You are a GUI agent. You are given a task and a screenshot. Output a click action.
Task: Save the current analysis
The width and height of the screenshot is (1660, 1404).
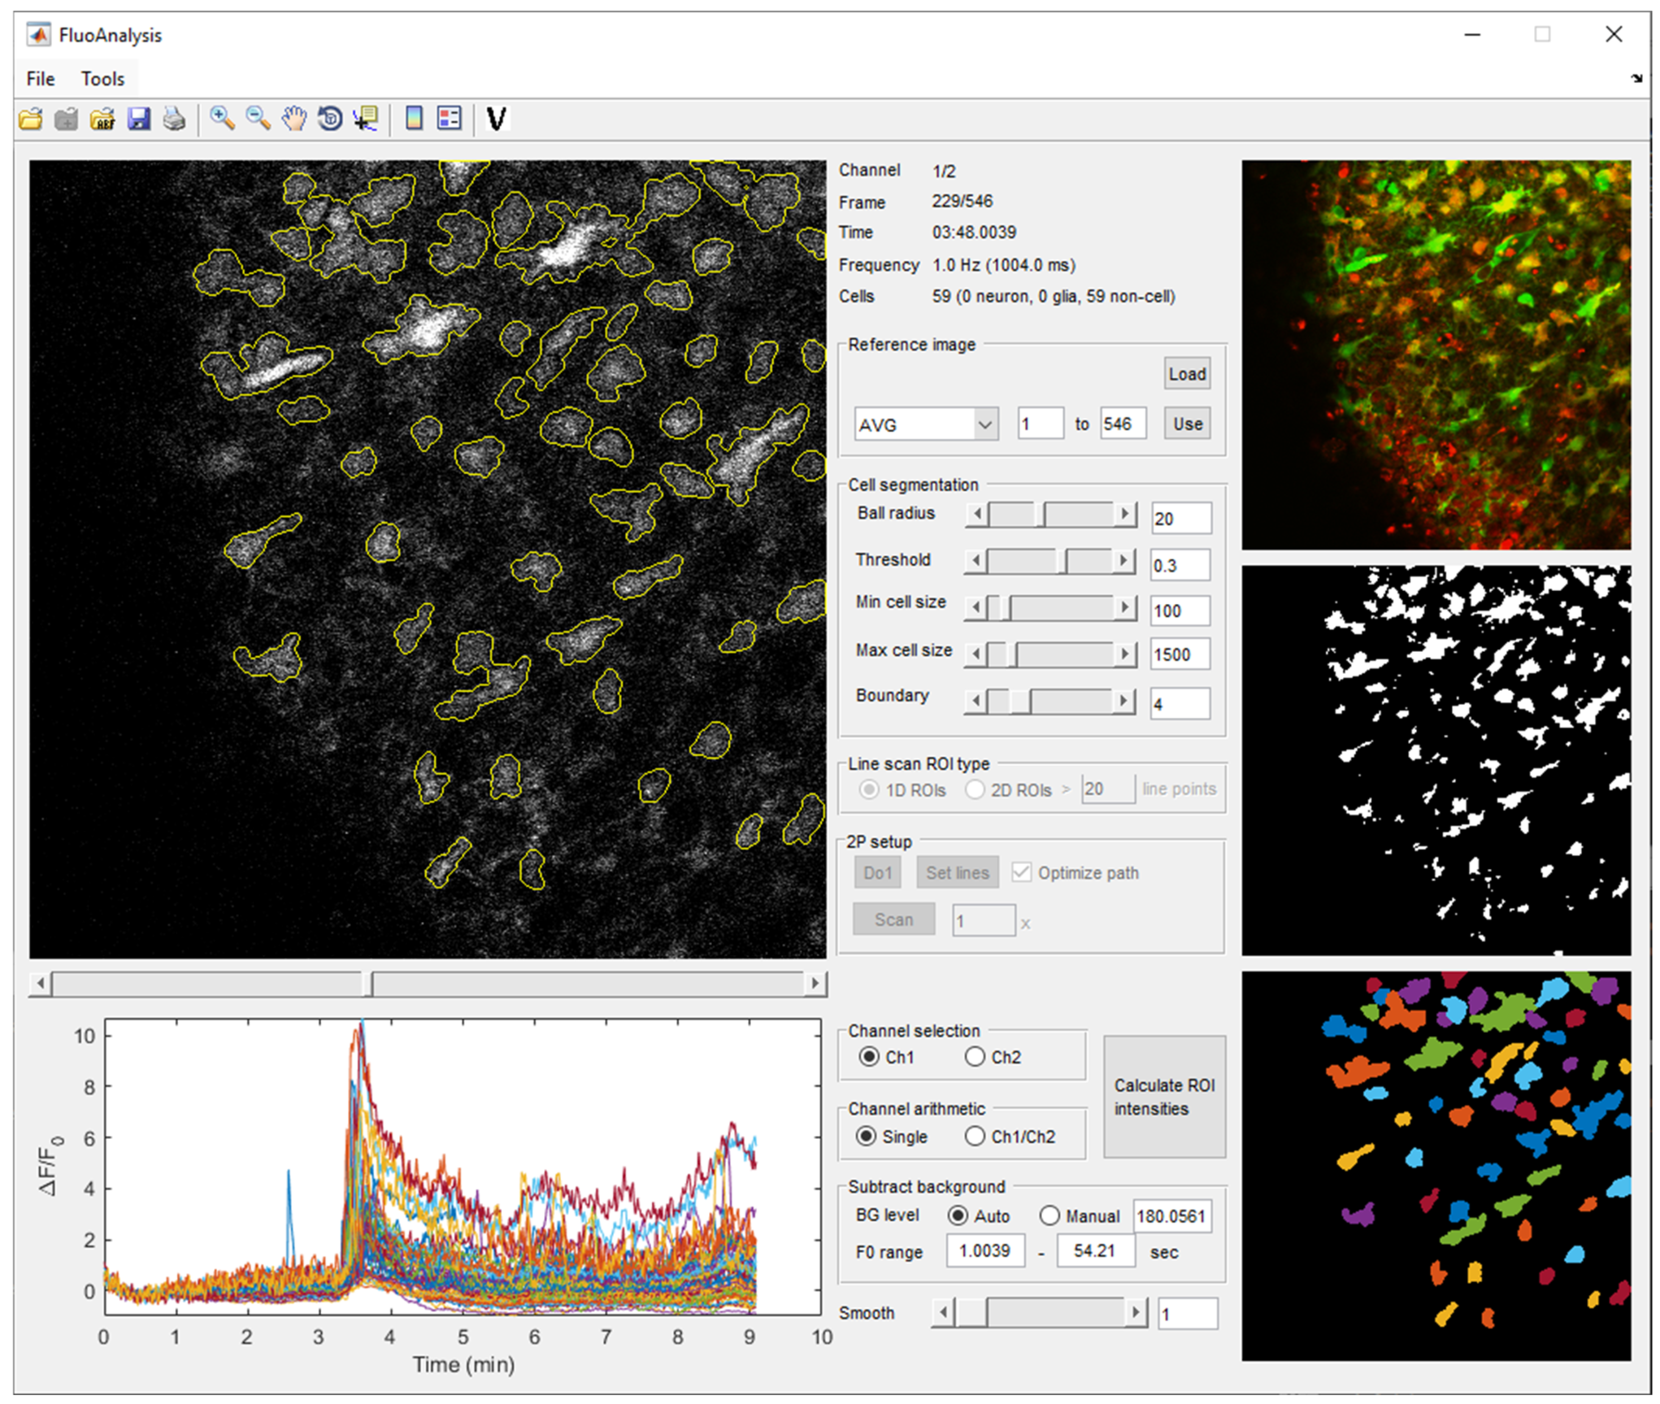(x=140, y=119)
